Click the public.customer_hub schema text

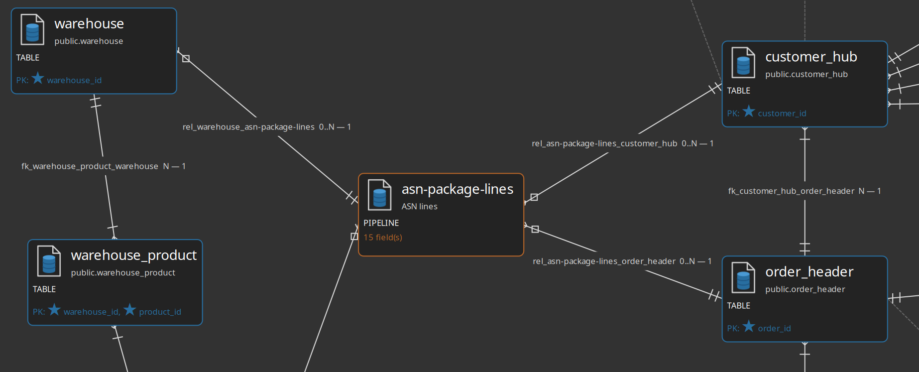[806, 74]
